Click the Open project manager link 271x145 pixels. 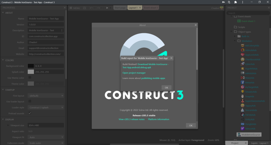coord(134,73)
